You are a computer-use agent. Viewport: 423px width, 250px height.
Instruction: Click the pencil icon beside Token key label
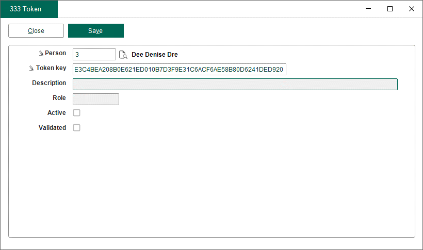tap(31, 68)
